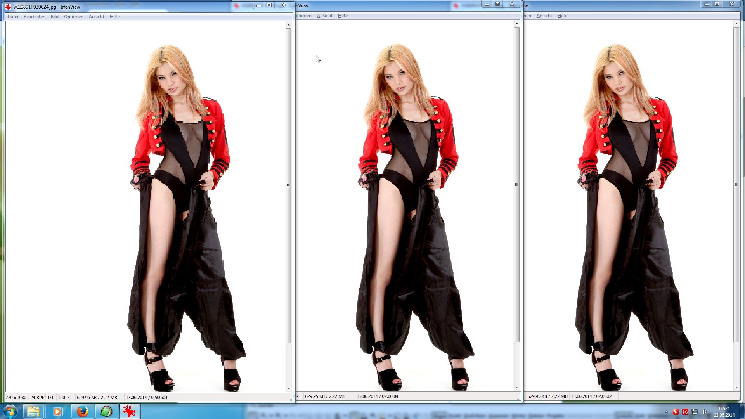Viewport: 745px width, 419px height.
Task: Open Hilfe menu in the left IrfanView window
Action: (114, 17)
